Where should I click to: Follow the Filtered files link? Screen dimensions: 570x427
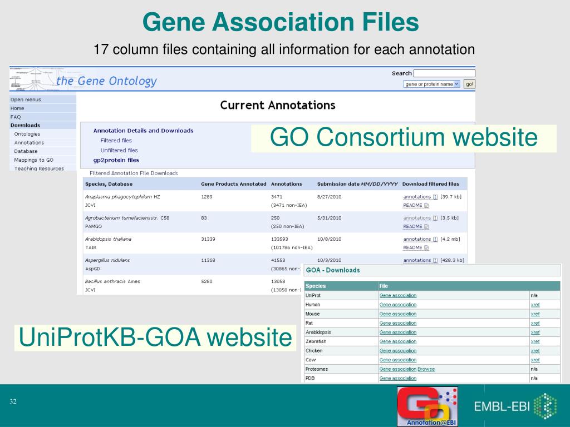coord(116,141)
